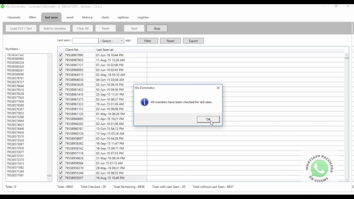This screenshot has width=354, height=199.
Task: Click OK in the confirmation dialog
Action: [x=208, y=119]
